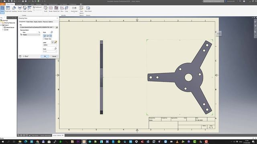Click the Cancel button in Drawing View

pyautogui.click(x=54, y=56)
